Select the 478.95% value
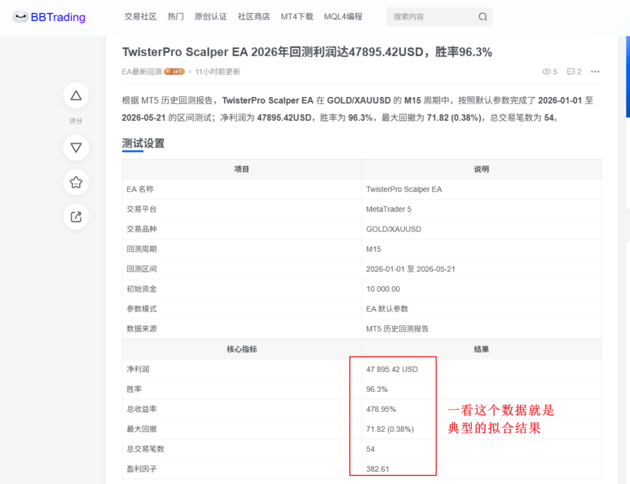This screenshot has height=484, width=630. [x=381, y=409]
